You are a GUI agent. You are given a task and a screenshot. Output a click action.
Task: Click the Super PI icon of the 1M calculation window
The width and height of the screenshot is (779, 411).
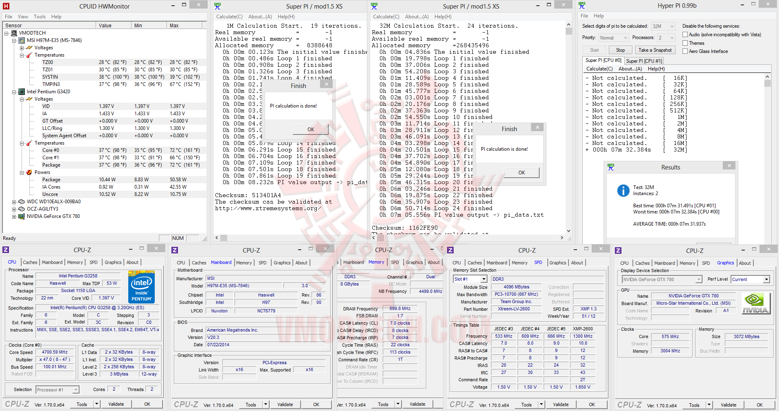217,6
